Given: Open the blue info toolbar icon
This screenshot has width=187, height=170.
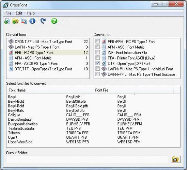Looking at the screenshot, I should (32, 21).
